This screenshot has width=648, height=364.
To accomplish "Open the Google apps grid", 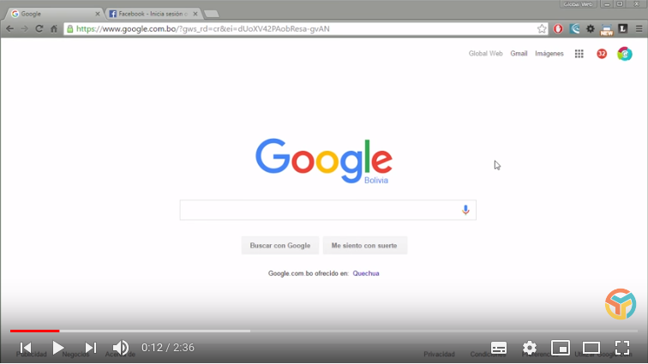I will (x=579, y=54).
